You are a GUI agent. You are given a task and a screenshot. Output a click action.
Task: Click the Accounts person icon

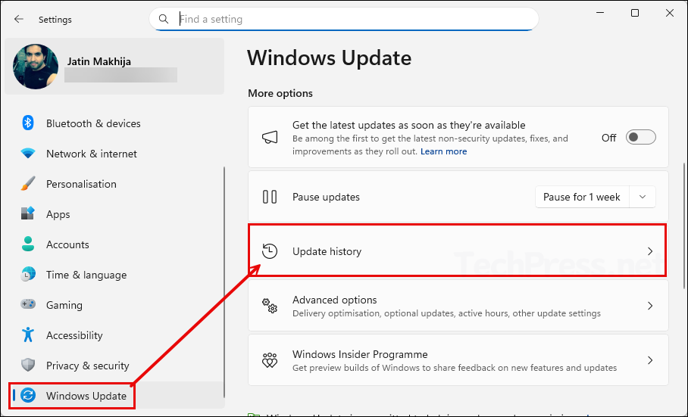pyautogui.click(x=28, y=244)
